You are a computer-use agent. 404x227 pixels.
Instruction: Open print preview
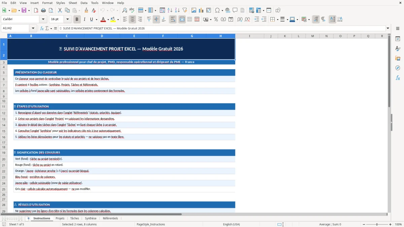coord(51,10)
